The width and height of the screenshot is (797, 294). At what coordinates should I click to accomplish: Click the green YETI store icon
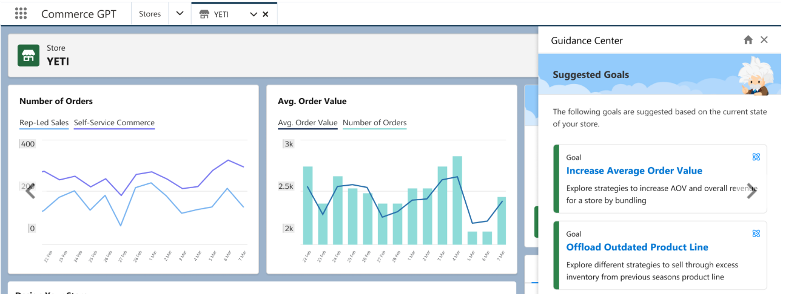tap(29, 55)
